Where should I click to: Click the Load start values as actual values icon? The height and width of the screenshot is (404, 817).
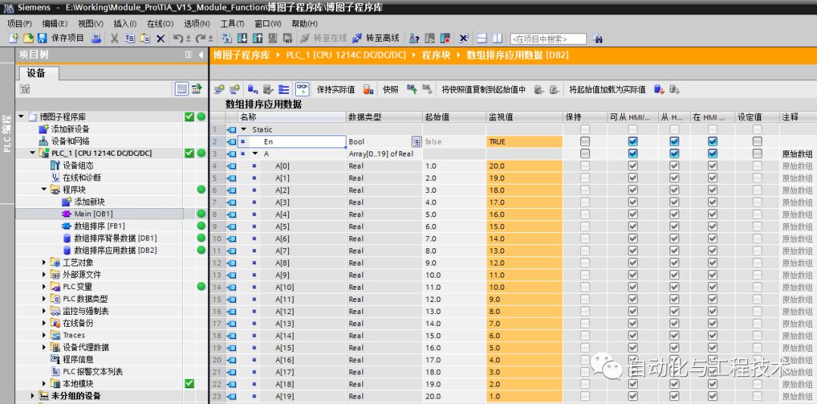pyautogui.click(x=659, y=90)
